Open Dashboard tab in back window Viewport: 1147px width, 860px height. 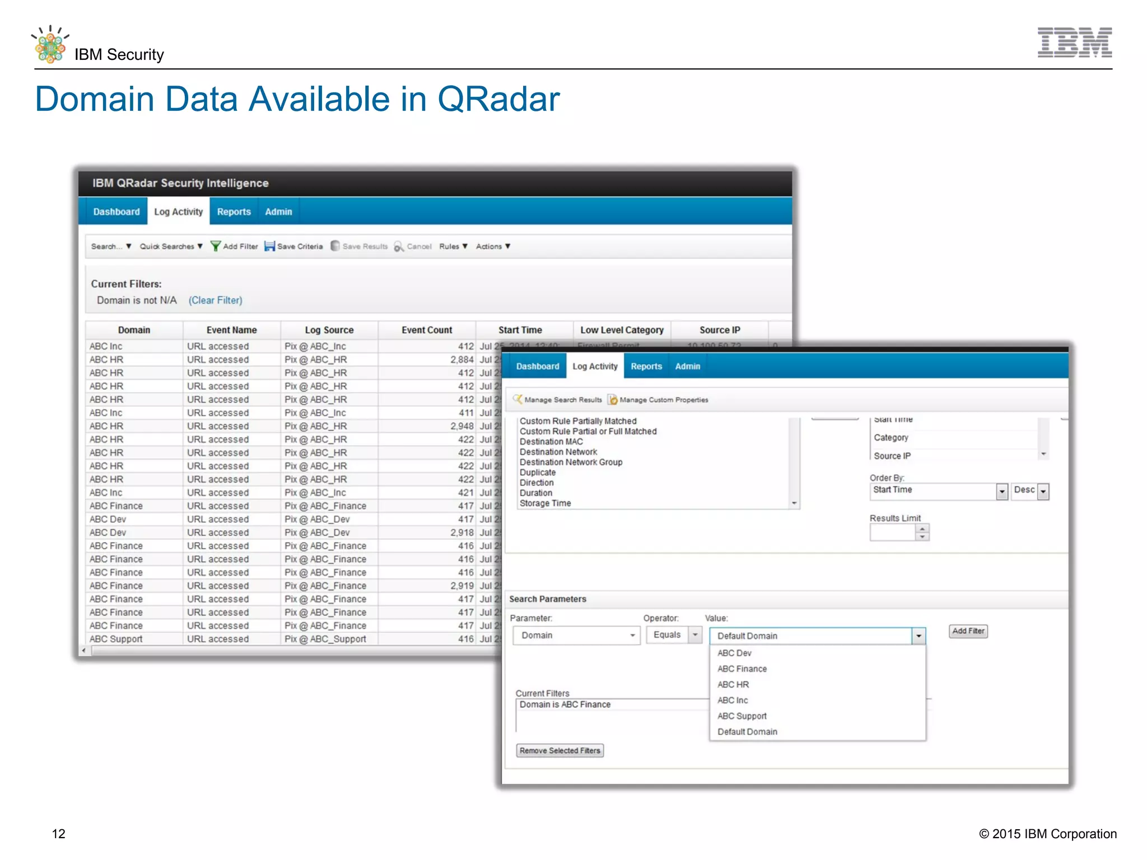(116, 212)
